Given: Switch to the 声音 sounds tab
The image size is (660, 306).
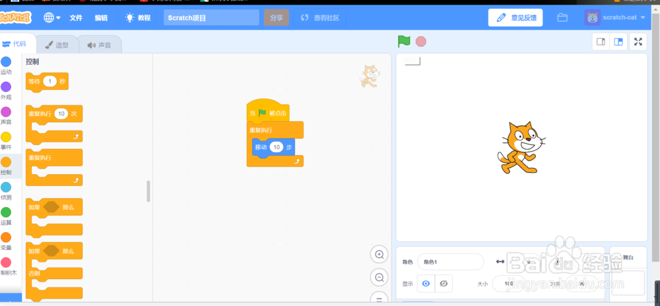Looking at the screenshot, I should (100, 45).
